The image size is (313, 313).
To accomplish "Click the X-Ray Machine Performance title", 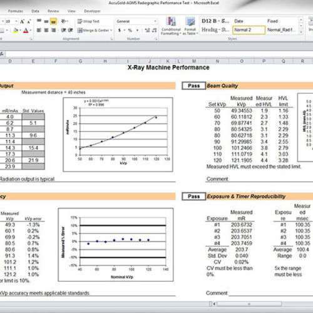I will tap(168, 68).
